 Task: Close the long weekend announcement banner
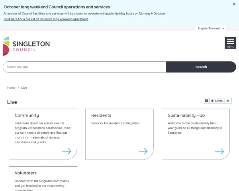coord(234,4)
